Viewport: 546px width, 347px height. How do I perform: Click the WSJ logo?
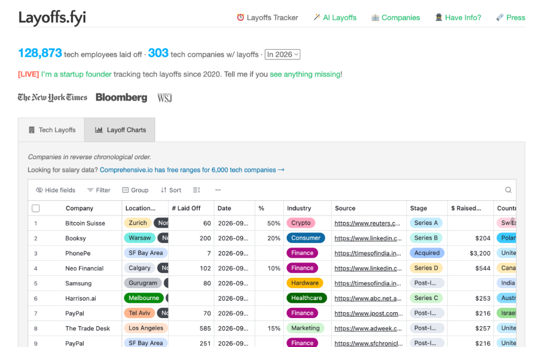[x=165, y=98]
